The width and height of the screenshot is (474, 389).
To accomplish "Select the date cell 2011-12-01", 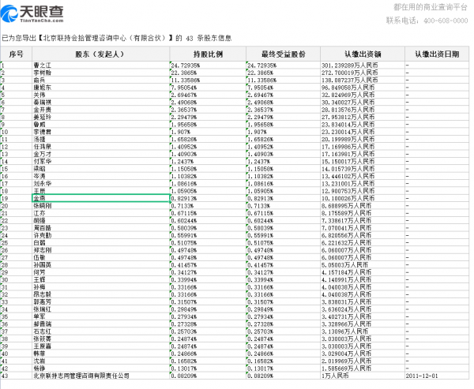I will click(x=437, y=376).
